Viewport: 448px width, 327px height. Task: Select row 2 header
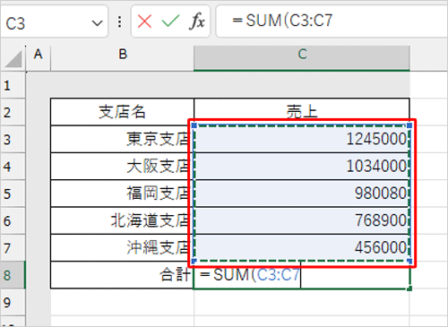pos(13,112)
